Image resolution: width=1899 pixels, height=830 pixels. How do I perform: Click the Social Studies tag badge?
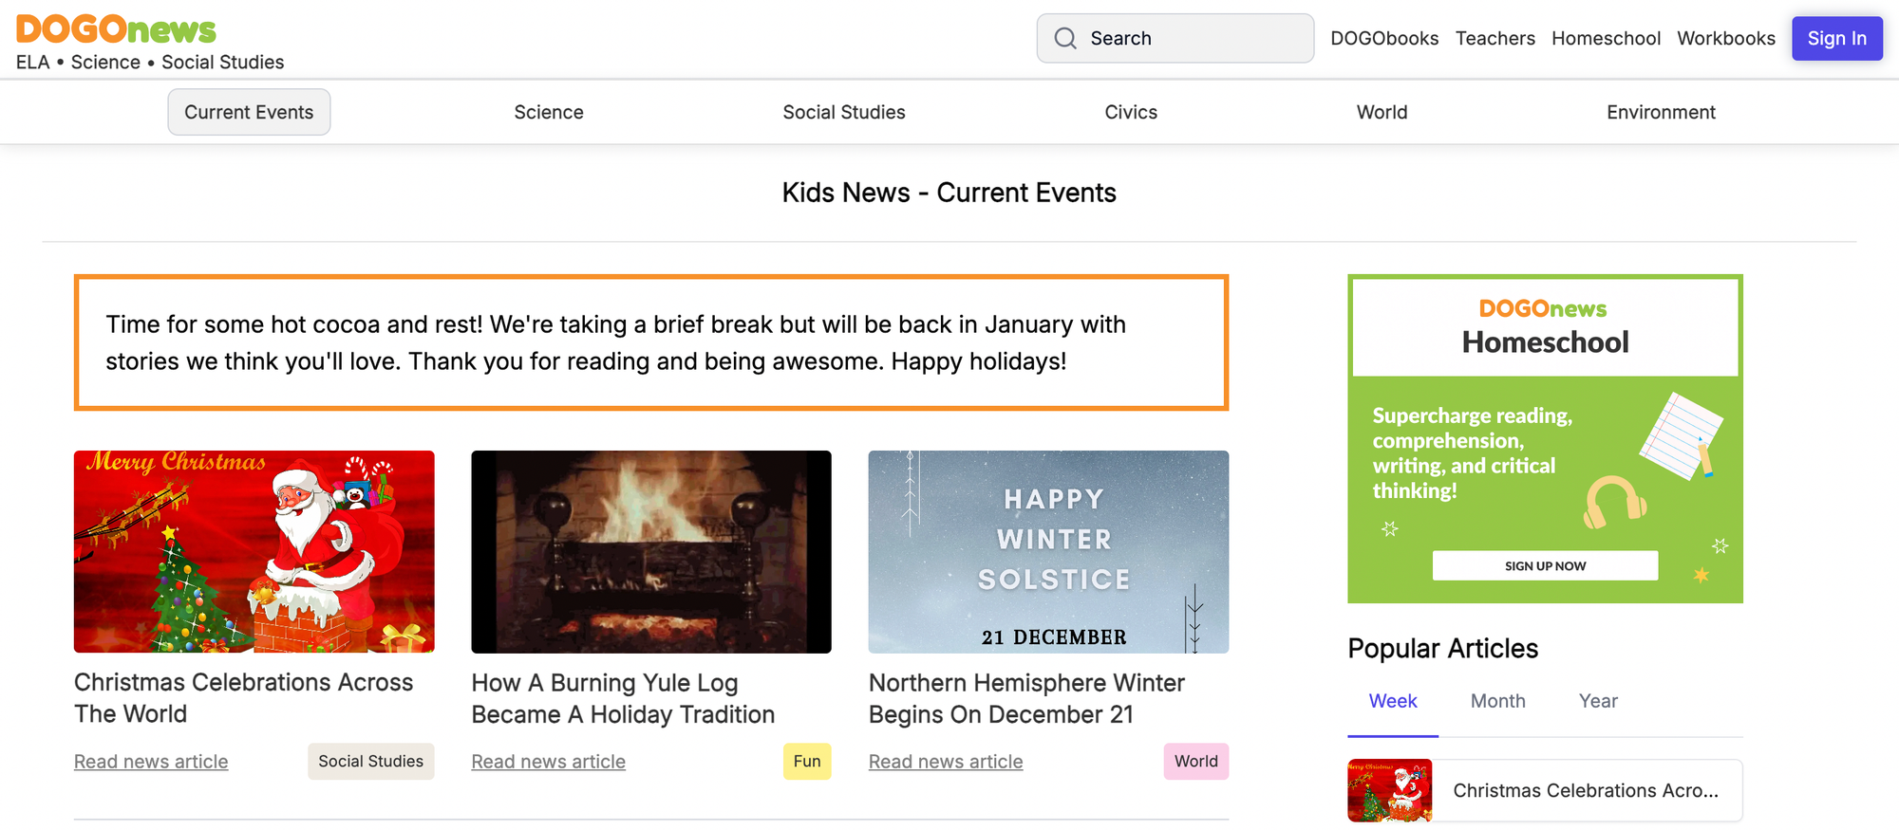tap(371, 762)
